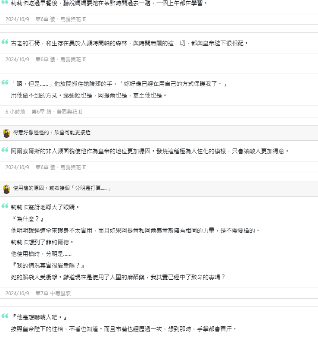Screen dimensions: 318x338
Task: Click user avatar beside 得意好像怪怪的 note
Action: (x=6, y=133)
